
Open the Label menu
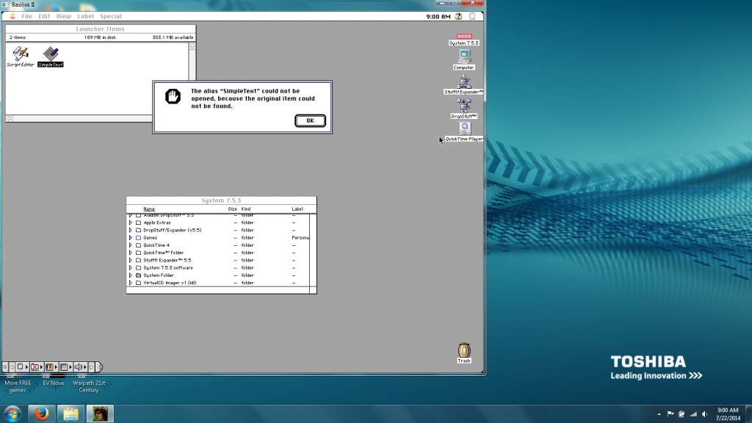86,16
